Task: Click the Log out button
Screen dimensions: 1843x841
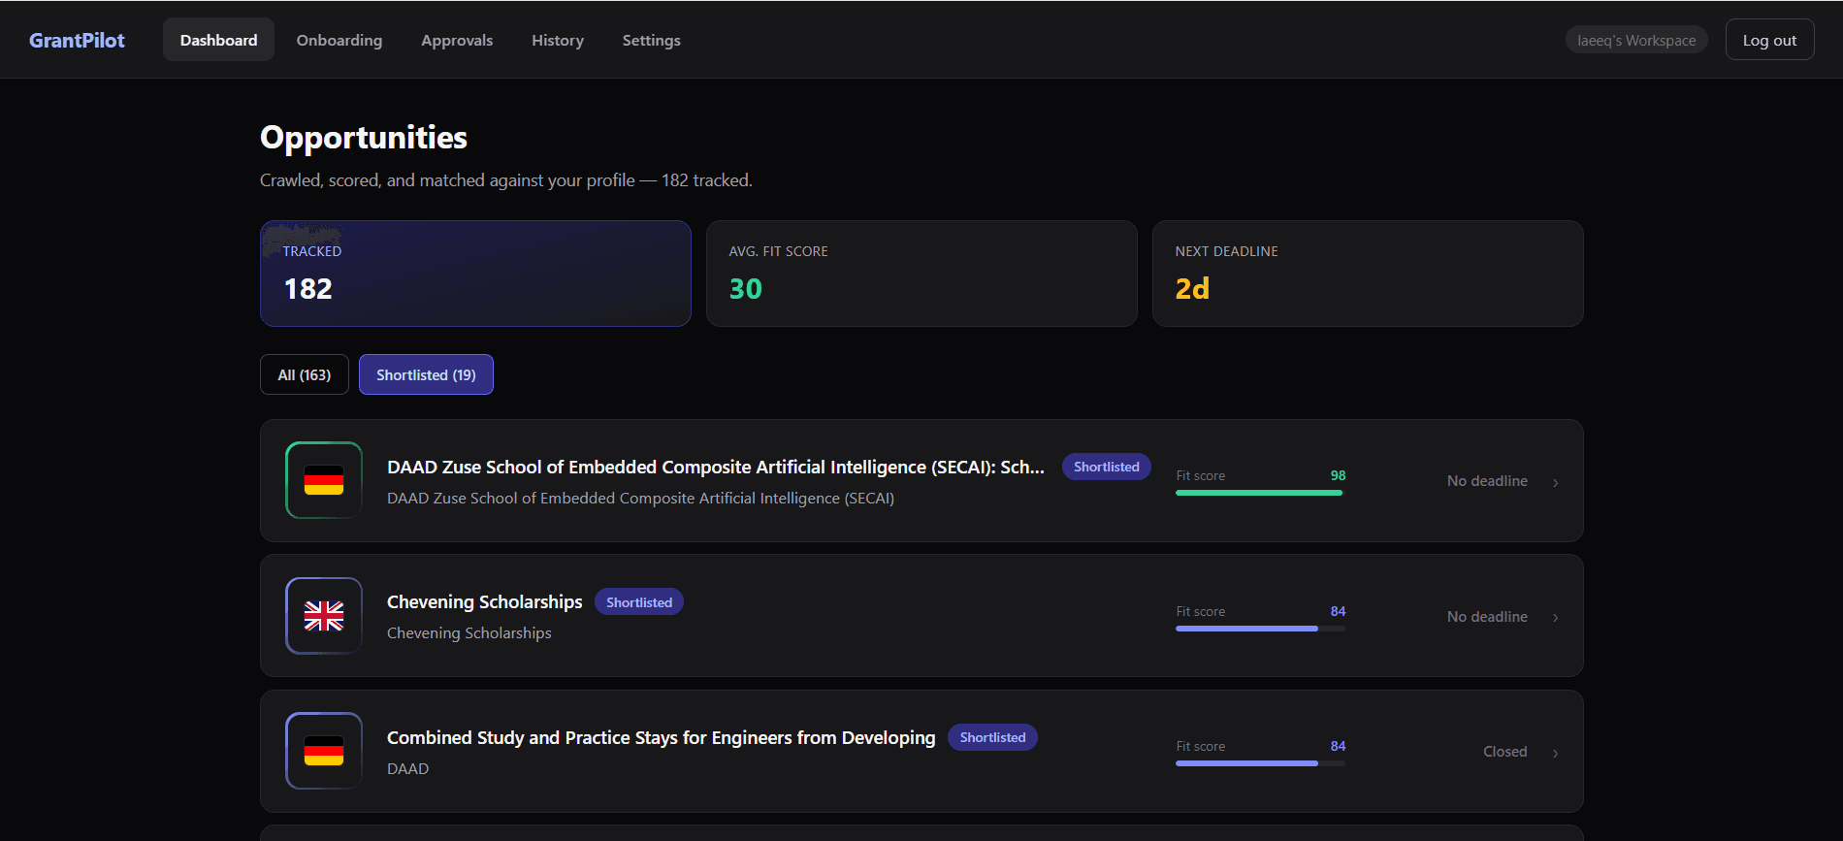Action: 1769,40
